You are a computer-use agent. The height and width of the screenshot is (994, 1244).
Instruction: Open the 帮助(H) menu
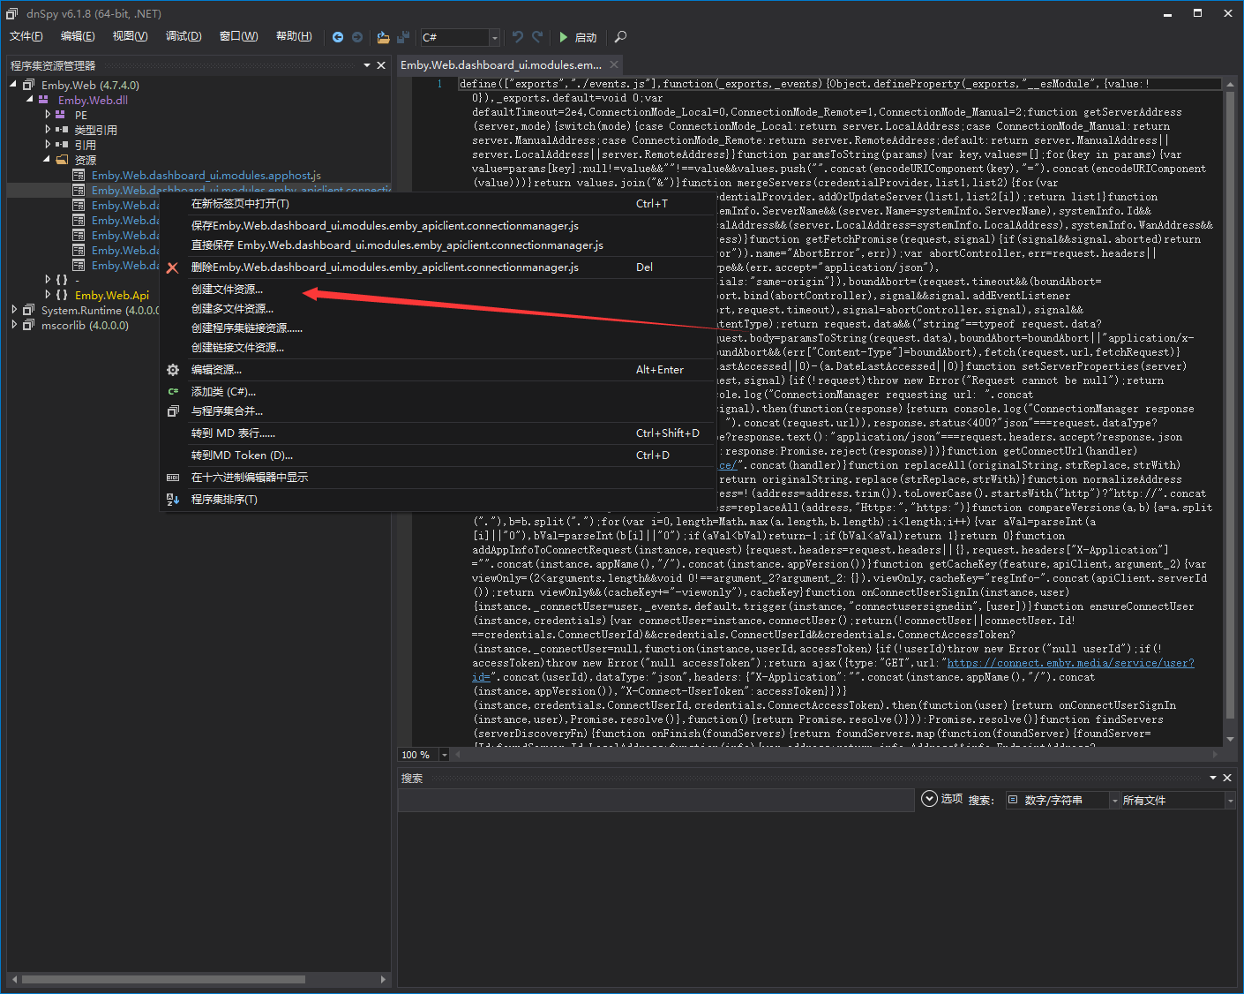click(294, 36)
